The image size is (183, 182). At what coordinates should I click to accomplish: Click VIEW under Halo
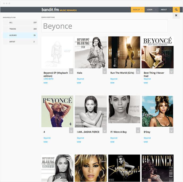(79, 83)
